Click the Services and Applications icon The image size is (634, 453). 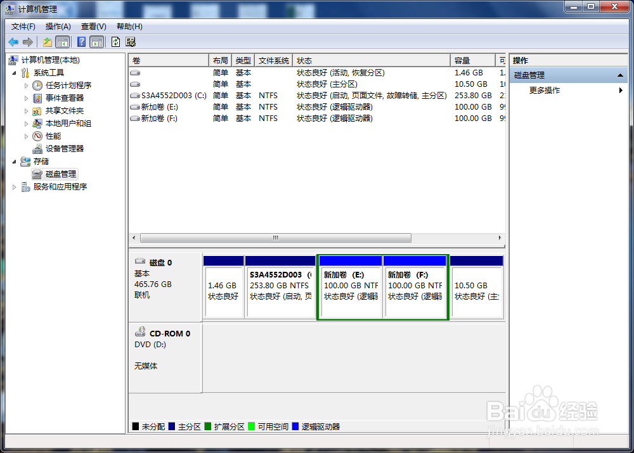[25, 187]
